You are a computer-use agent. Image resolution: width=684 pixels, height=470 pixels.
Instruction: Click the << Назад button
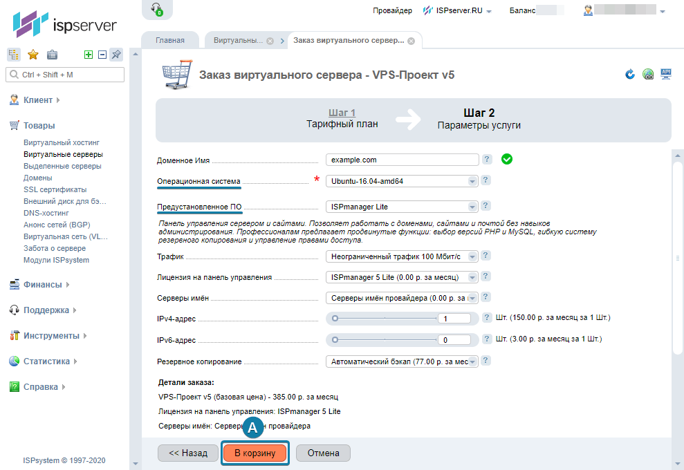pos(188,453)
